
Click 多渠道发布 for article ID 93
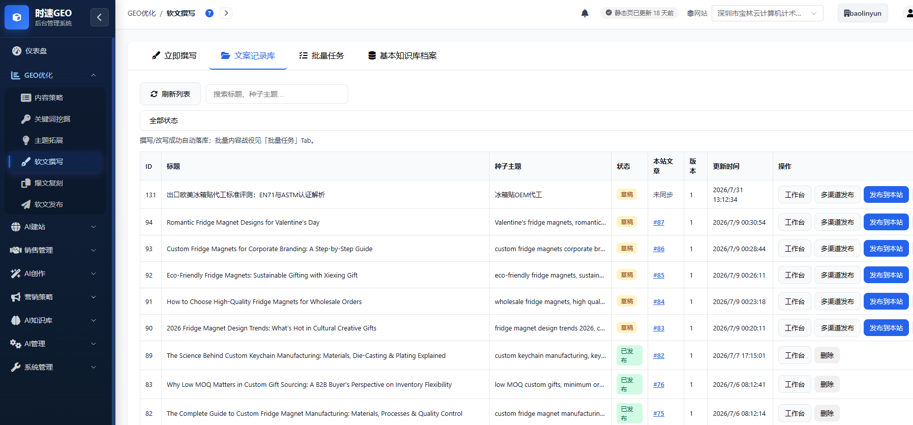tap(837, 249)
